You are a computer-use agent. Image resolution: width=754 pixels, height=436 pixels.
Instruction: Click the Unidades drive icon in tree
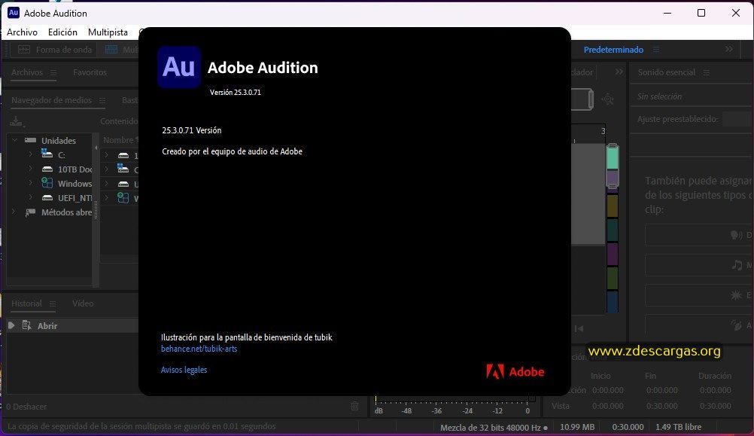[30, 141]
